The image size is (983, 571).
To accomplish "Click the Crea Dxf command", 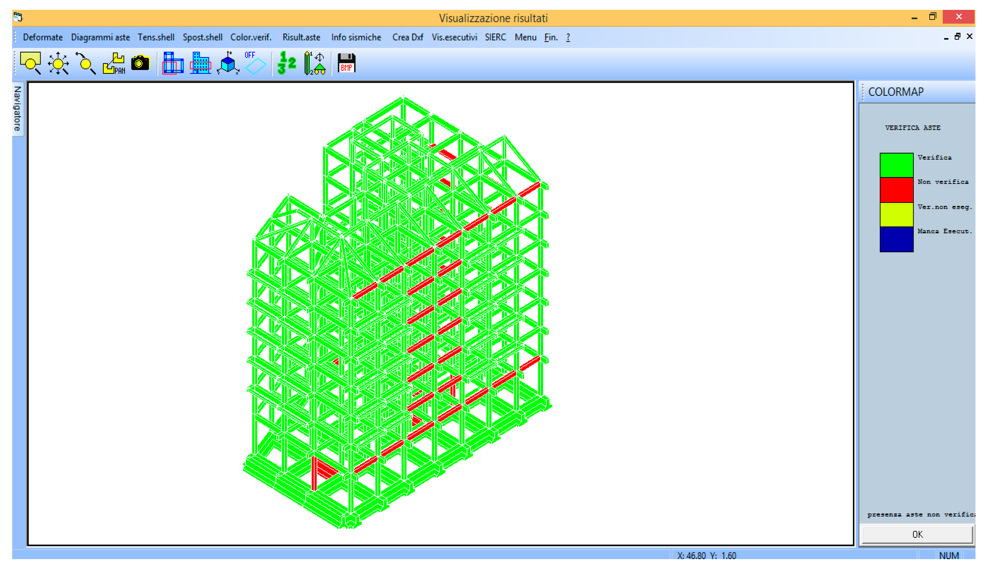I will (408, 37).
